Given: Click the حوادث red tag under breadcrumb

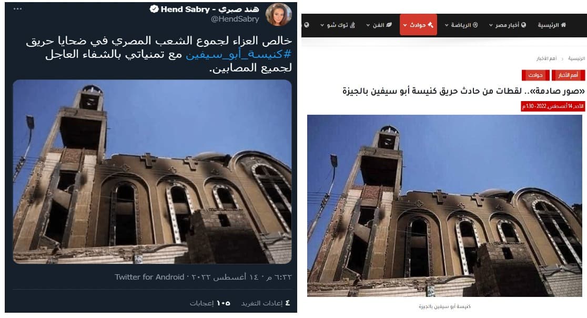Looking at the screenshot, I should click(535, 75).
